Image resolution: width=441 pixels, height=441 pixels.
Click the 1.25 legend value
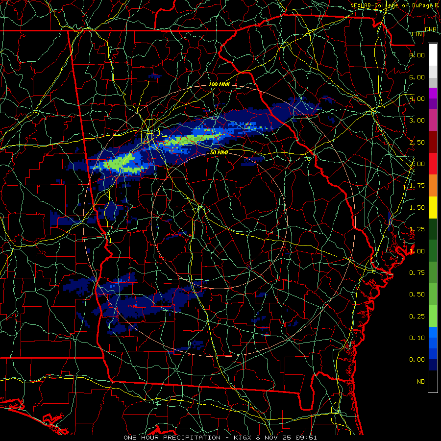(x=417, y=229)
